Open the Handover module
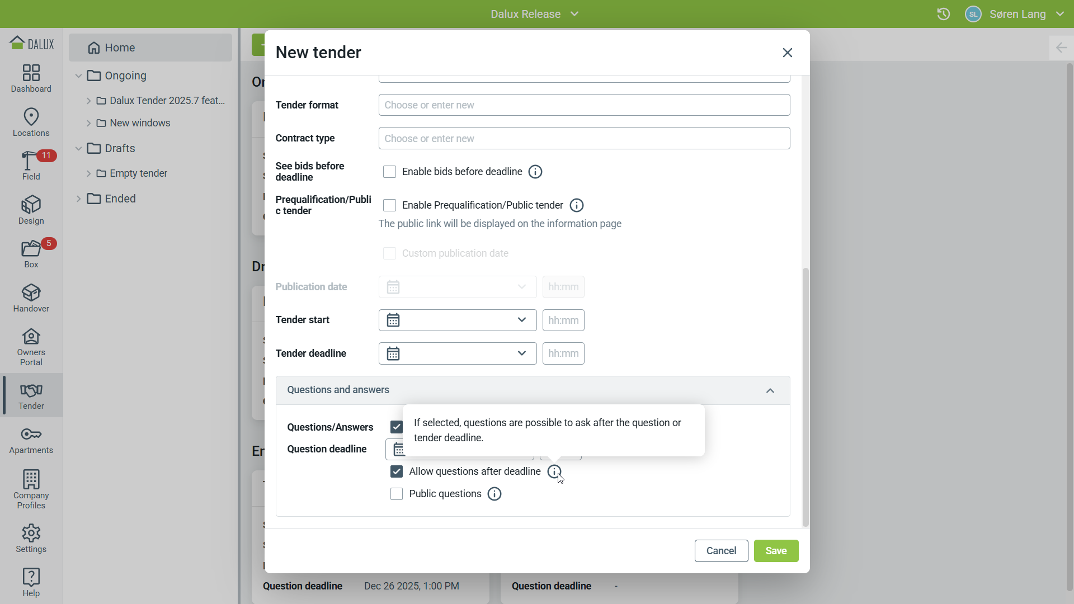Screen dimensions: 1074x604 31,298
